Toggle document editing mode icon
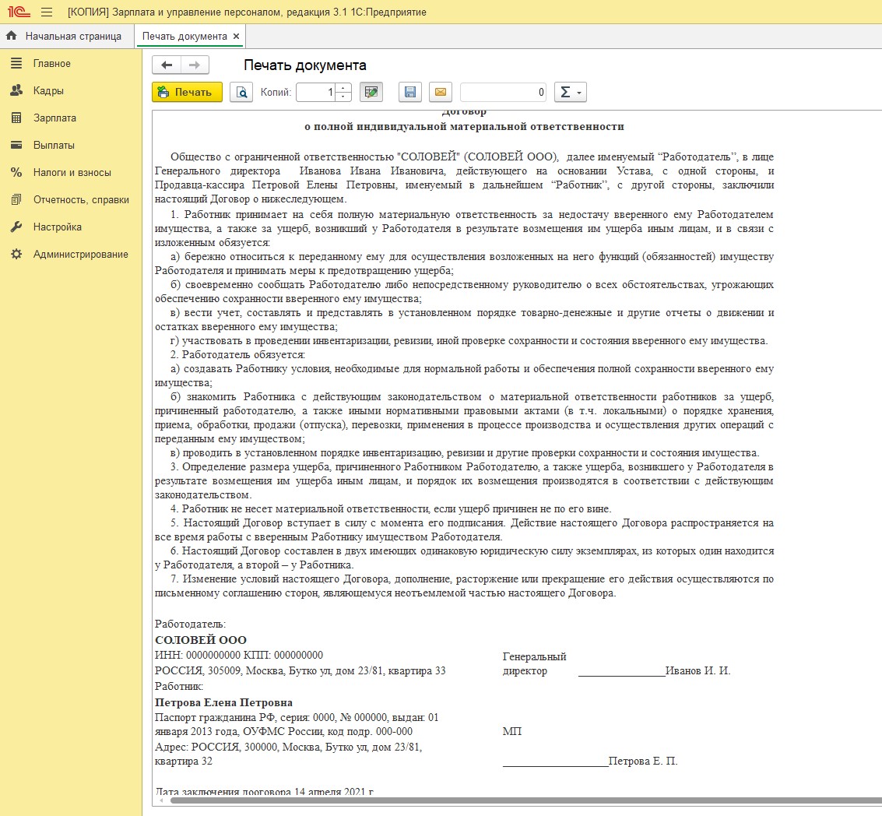The image size is (882, 816). point(371,93)
